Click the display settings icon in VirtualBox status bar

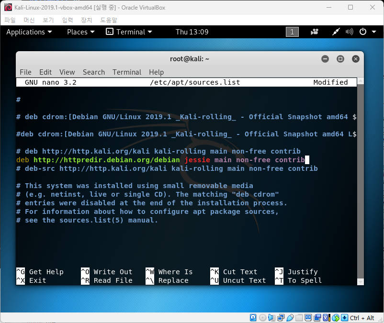(308, 318)
